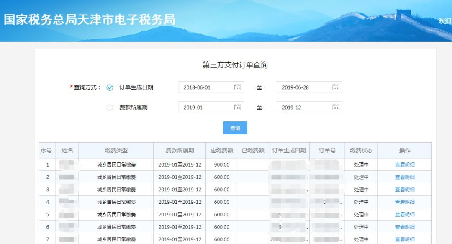Open 查看明细 for row 2
Image resolution: width=452 pixels, height=244 pixels.
point(405,177)
